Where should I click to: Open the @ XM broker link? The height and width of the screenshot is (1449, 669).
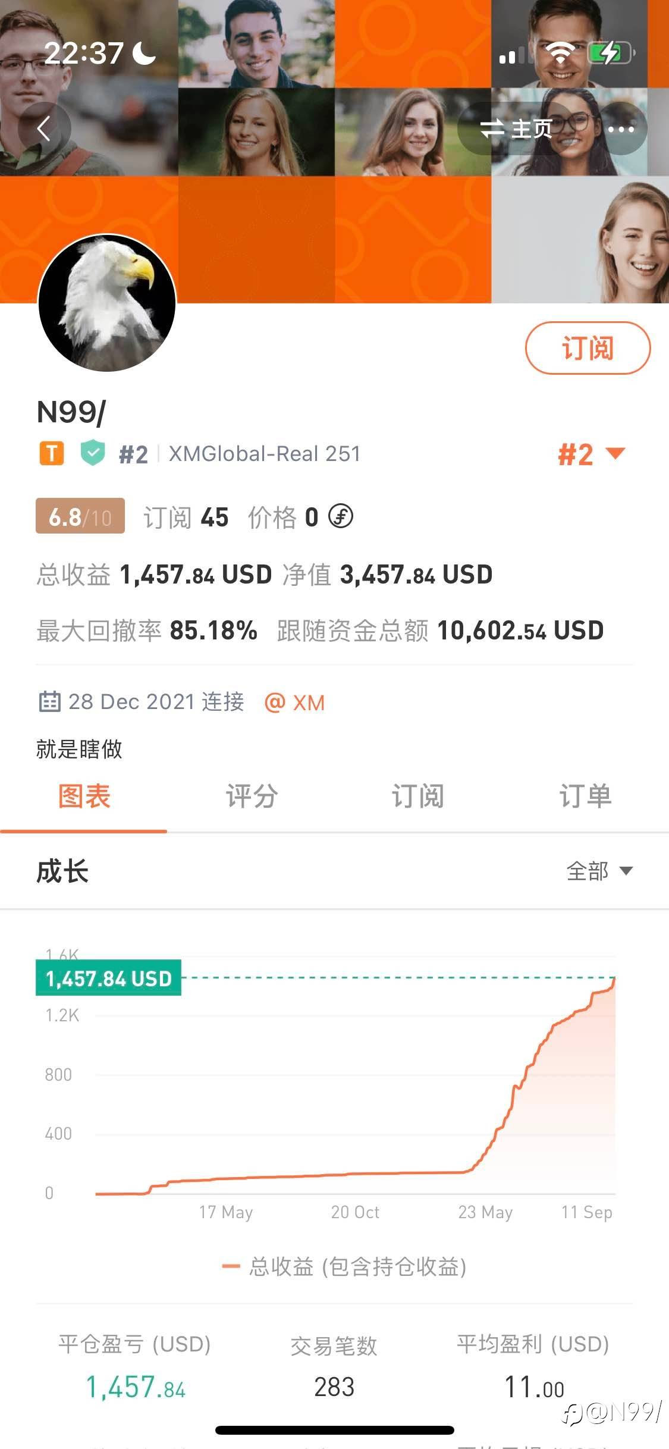295,702
